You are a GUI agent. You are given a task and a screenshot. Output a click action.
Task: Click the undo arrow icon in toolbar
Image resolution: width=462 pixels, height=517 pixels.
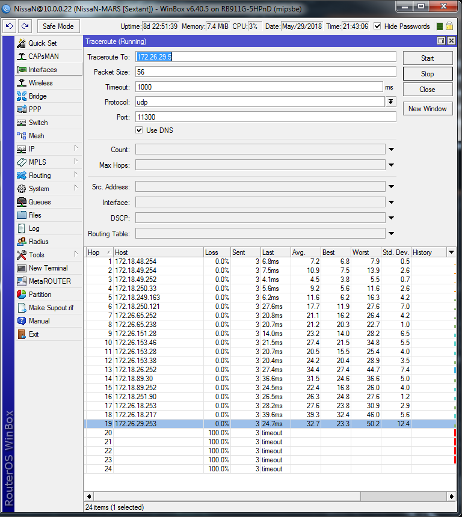(9, 26)
